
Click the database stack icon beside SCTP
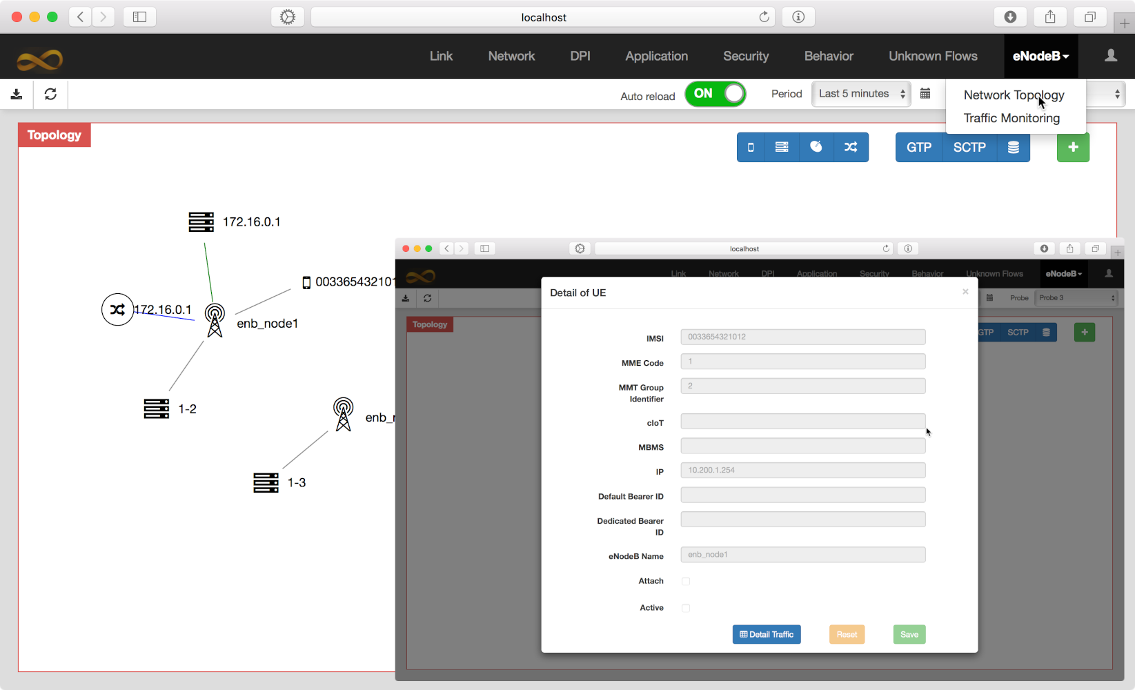pos(1013,147)
